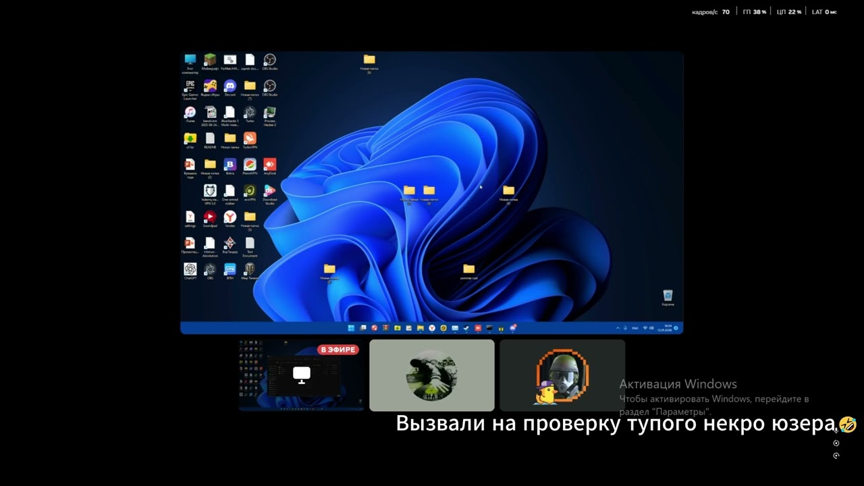The width and height of the screenshot is (864, 486).
Task: Launch the КорТандер desktop shortcut
Action: click(230, 246)
